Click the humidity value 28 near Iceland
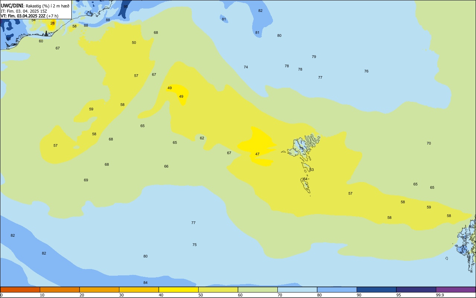 [x=52, y=23]
